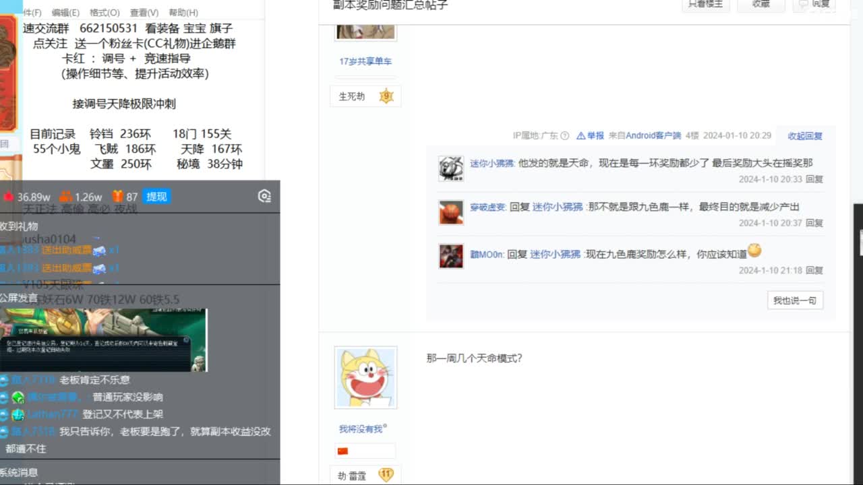Click the 我也说一句 reply button
The image size is (863, 485).
tap(795, 300)
